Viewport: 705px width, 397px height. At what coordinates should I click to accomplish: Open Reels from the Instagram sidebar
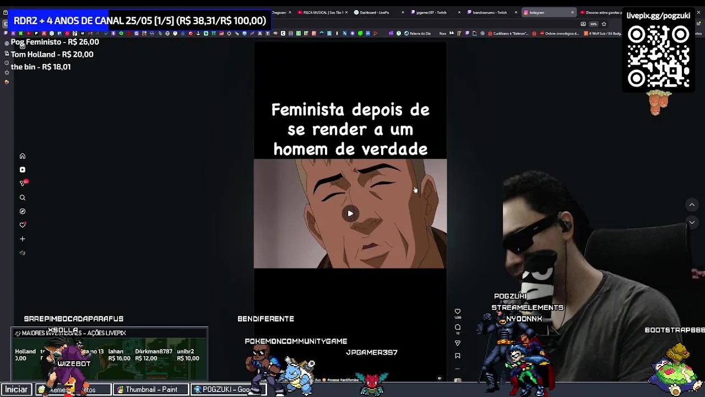23,170
